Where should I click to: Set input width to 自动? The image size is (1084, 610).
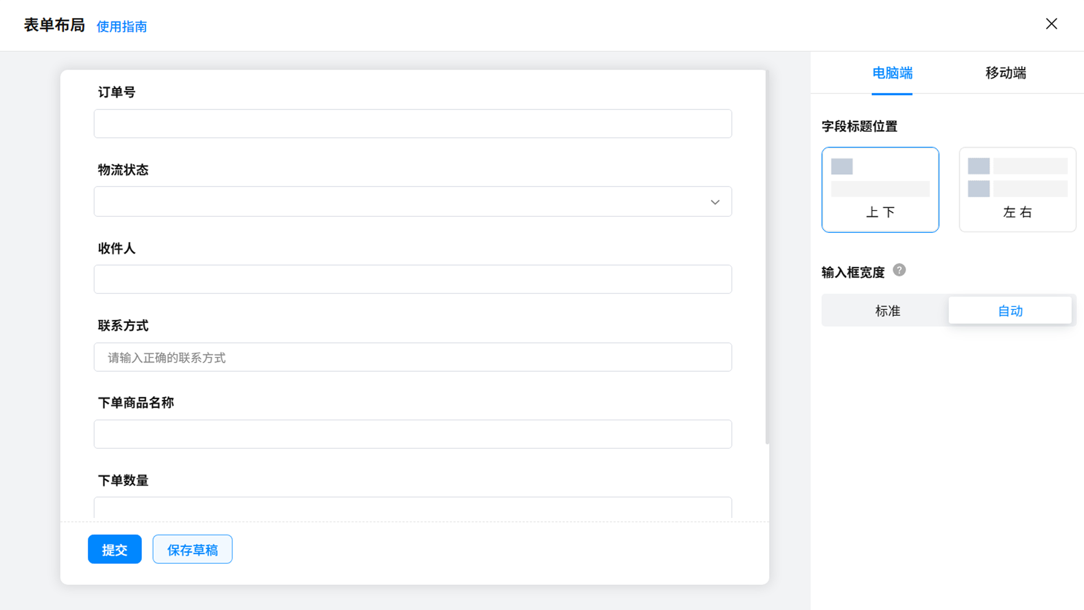[1010, 311]
